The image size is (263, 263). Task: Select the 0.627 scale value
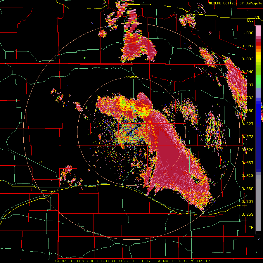pyautogui.click(x=248, y=124)
